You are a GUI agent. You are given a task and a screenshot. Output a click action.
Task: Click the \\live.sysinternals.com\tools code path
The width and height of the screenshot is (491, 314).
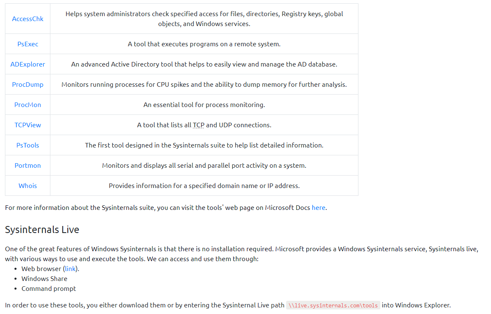point(333,306)
